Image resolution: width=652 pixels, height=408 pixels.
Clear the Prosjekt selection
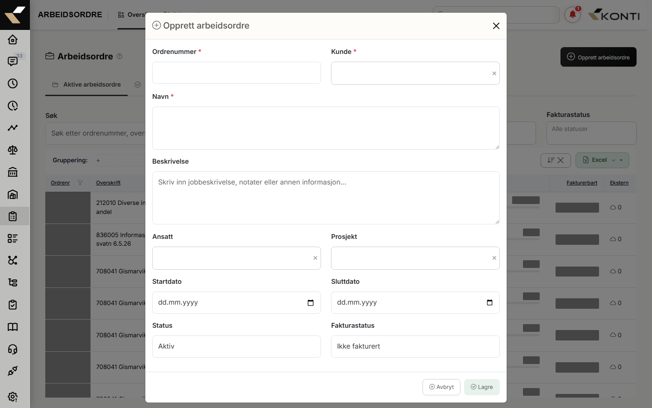click(494, 258)
